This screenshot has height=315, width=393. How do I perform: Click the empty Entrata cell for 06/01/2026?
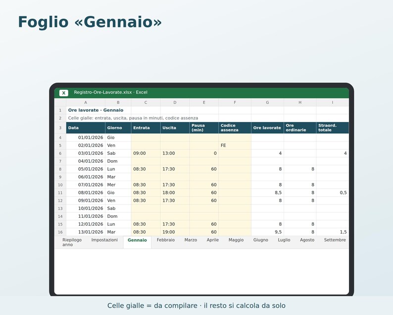coord(146,177)
